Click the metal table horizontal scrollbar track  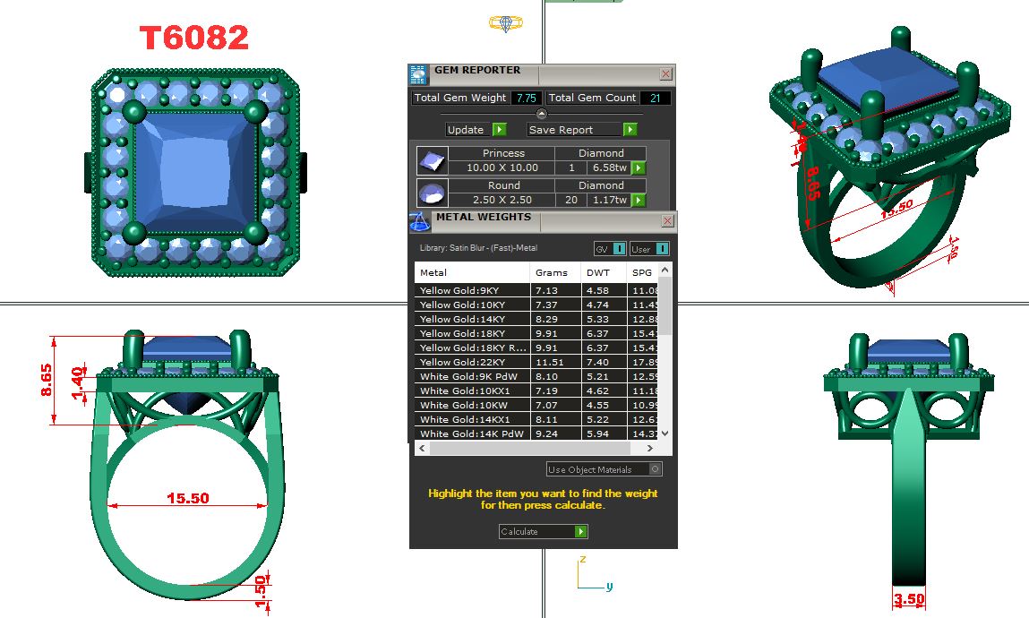(537, 448)
